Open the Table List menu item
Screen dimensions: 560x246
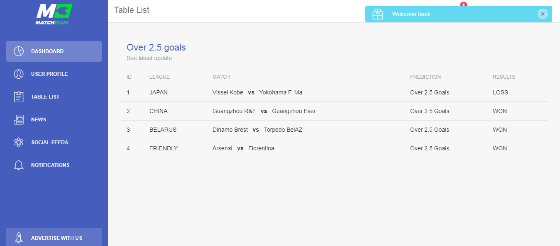(45, 97)
